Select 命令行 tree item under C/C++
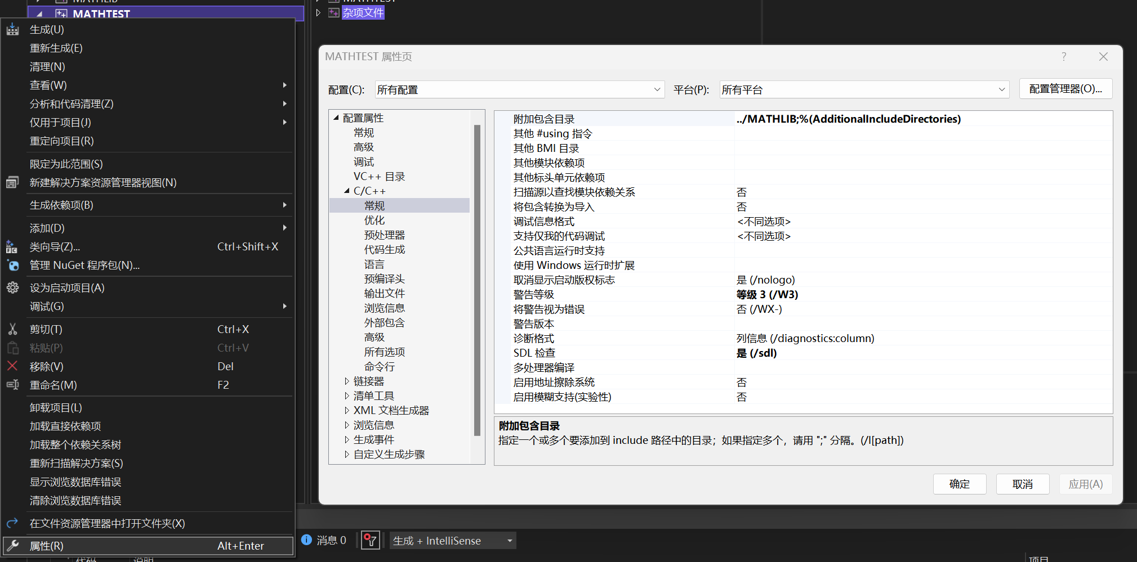Viewport: 1137px width, 562px height. click(x=380, y=366)
